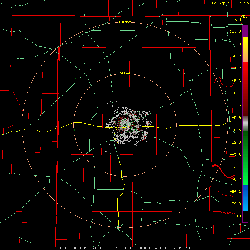This screenshot has width=250, height=250.
Task: Click the TH threshold label in legend
Action: click(x=239, y=216)
